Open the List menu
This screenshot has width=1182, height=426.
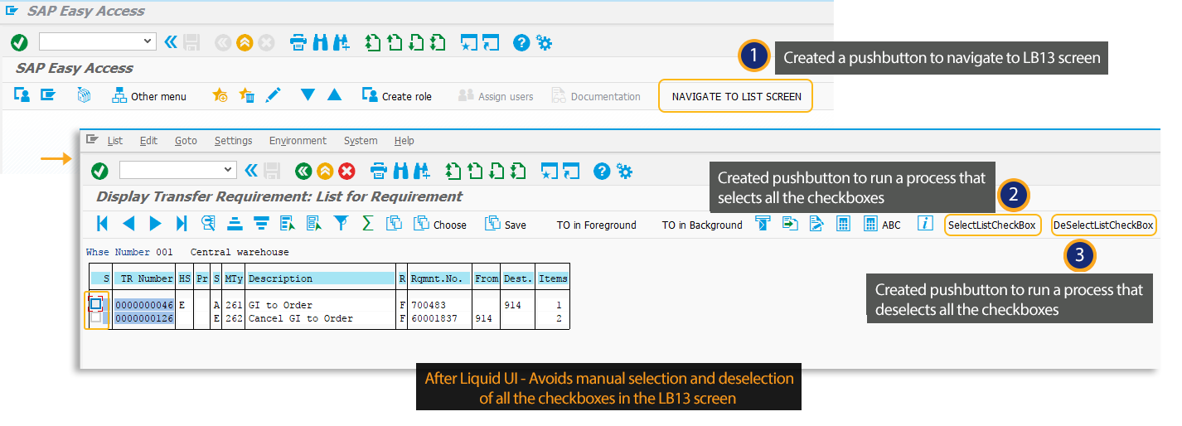[x=115, y=141]
